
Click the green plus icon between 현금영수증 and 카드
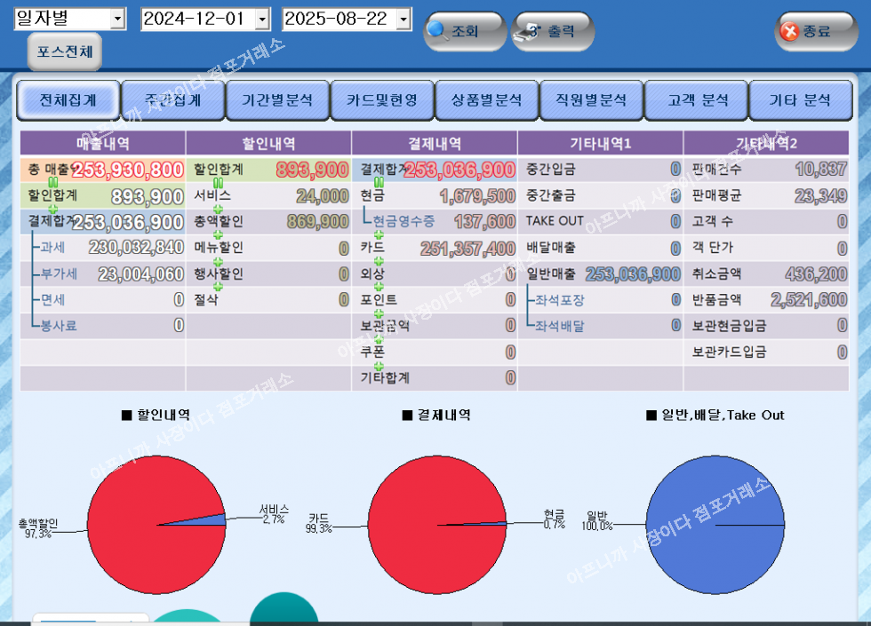tap(380, 235)
